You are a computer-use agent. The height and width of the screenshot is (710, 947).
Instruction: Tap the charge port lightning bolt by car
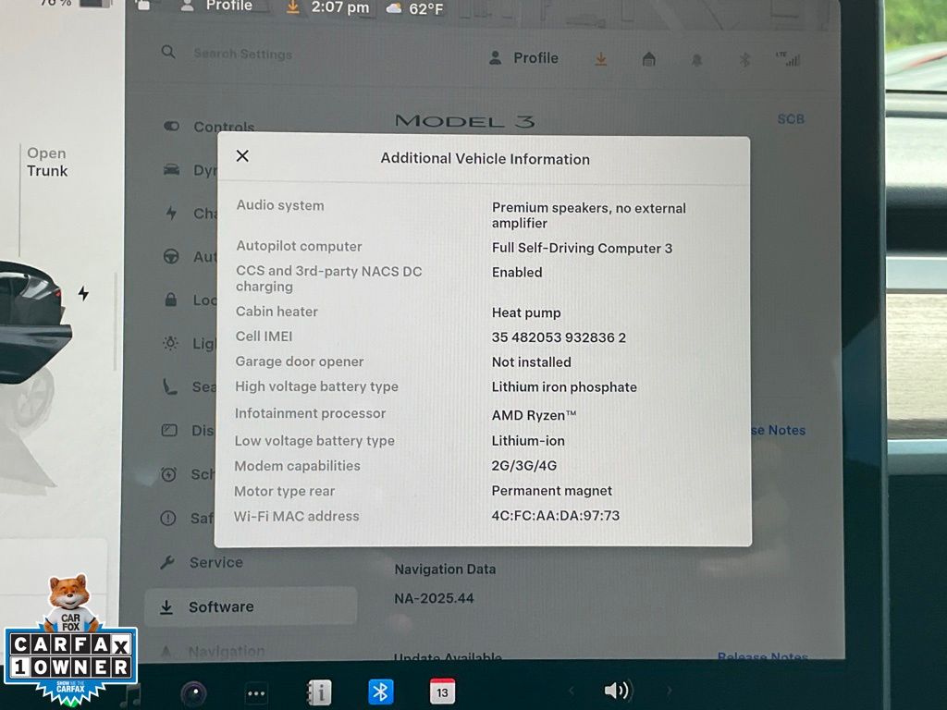(x=83, y=293)
